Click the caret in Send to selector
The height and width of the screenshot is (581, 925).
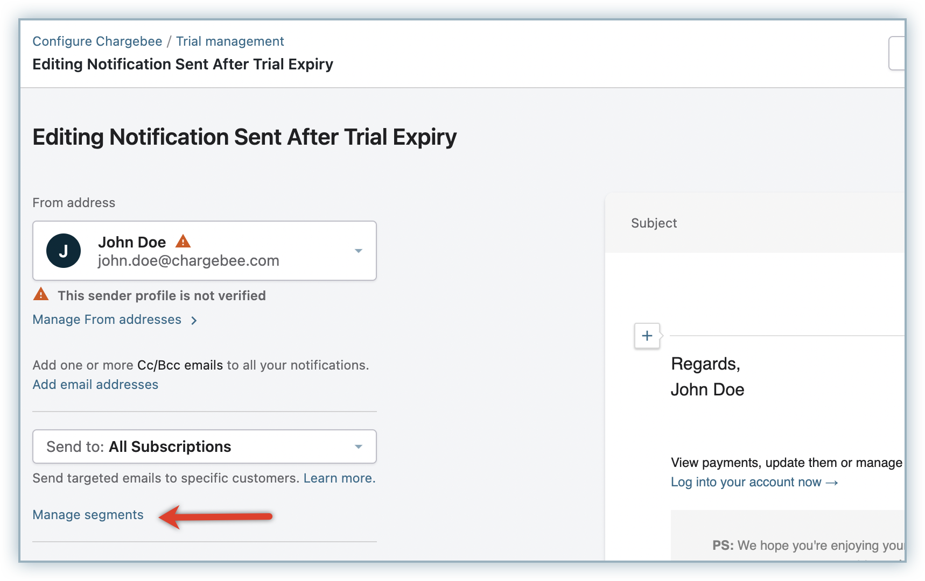coord(358,447)
